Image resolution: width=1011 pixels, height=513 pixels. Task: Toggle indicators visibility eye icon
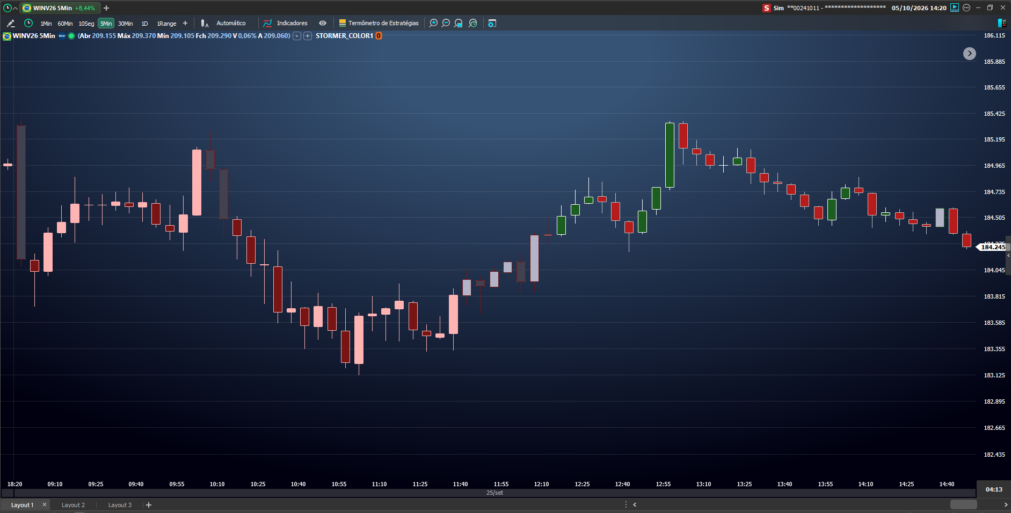click(323, 23)
